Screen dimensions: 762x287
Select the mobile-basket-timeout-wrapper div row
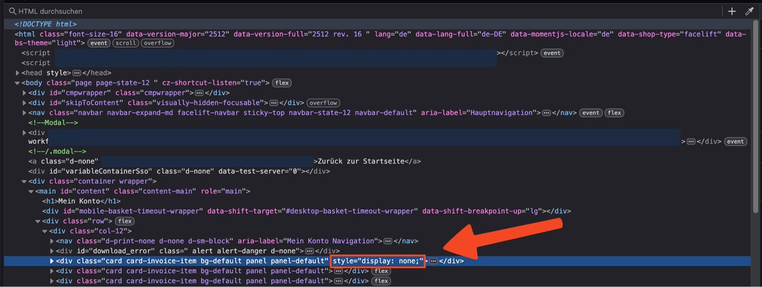coord(307,211)
